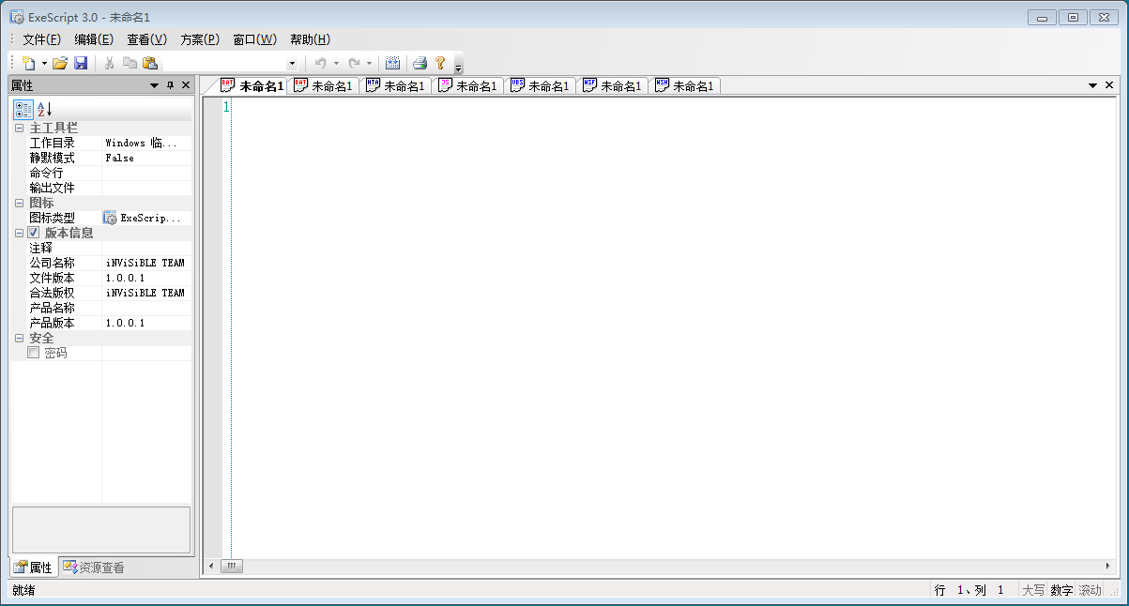Click the Open file folder icon

[60, 63]
